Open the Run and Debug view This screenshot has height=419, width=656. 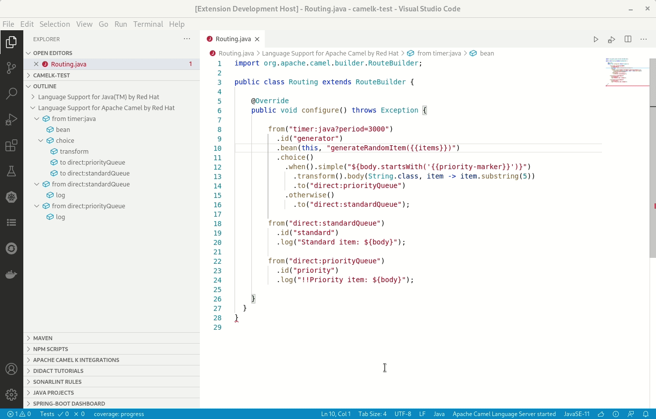(11, 120)
